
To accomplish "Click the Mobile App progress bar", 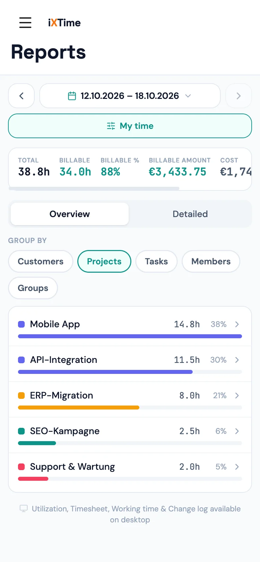I will [x=130, y=336].
